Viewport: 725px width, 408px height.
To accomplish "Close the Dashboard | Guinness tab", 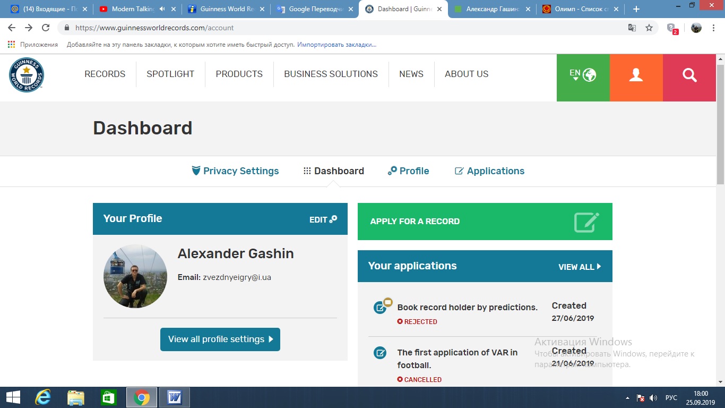I will [440, 9].
